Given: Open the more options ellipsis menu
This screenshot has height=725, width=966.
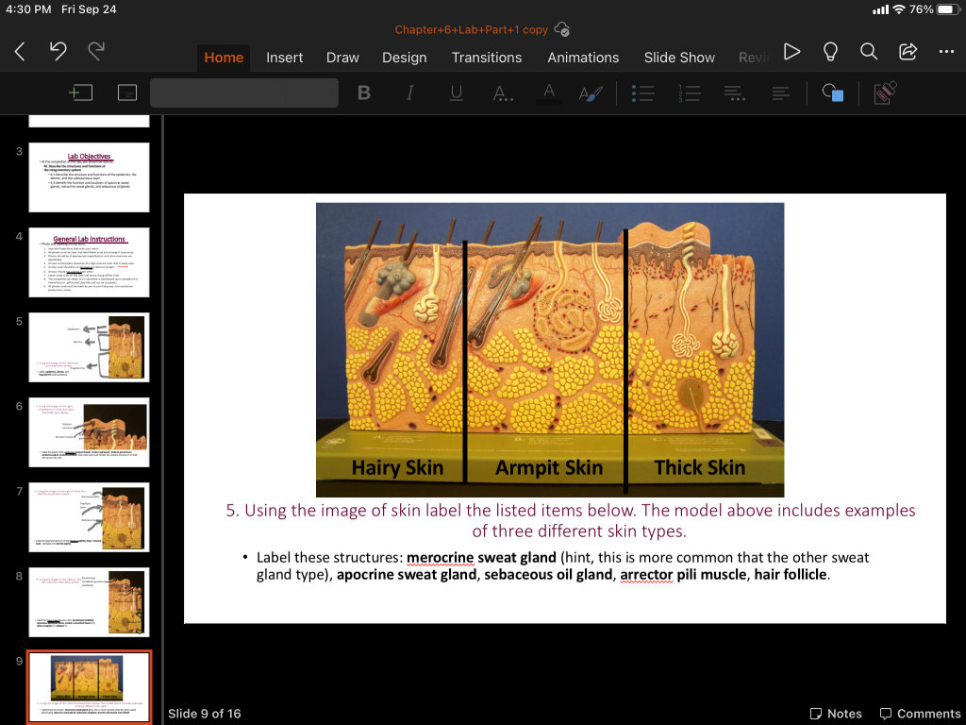Looking at the screenshot, I should (x=946, y=52).
